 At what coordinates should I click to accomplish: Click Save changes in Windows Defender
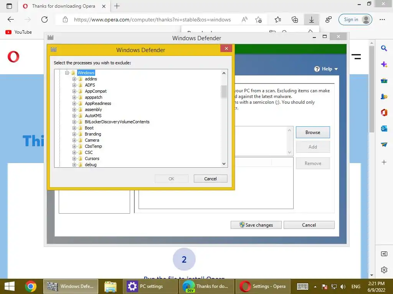click(x=256, y=225)
